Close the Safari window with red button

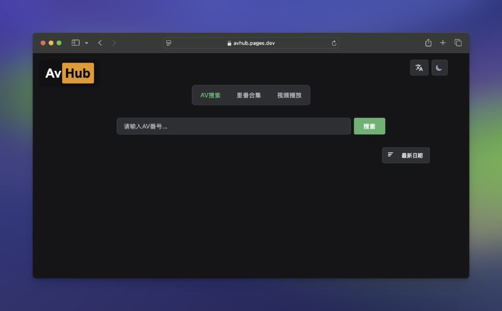43,43
